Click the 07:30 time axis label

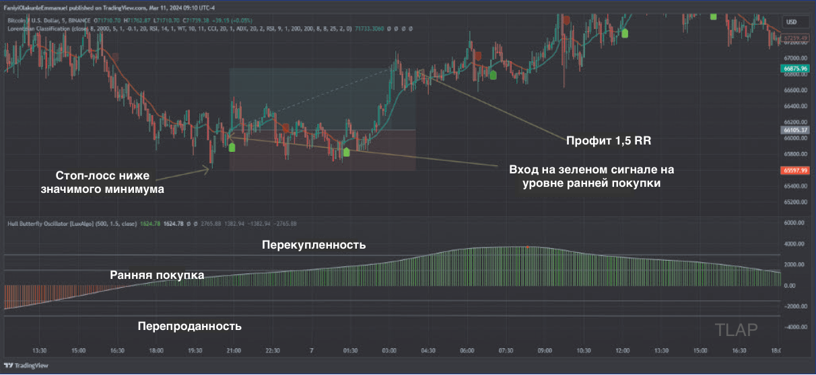pos(506,350)
